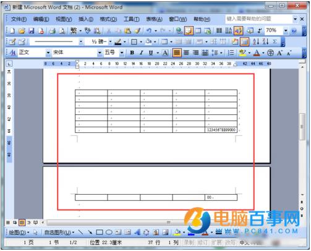
Task: Open the 格式(O) menu
Action: click(108, 19)
